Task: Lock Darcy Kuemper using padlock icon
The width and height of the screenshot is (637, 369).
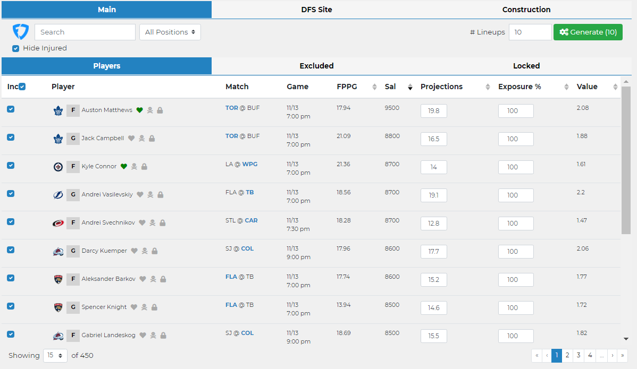Action: click(x=154, y=251)
